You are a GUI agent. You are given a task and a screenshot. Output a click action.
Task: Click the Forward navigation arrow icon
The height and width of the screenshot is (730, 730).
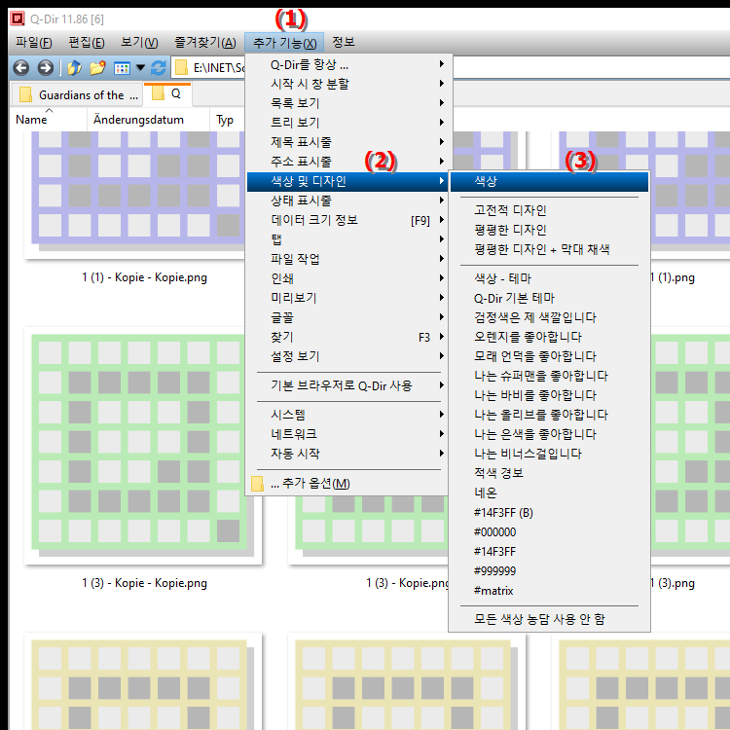pos(45,68)
